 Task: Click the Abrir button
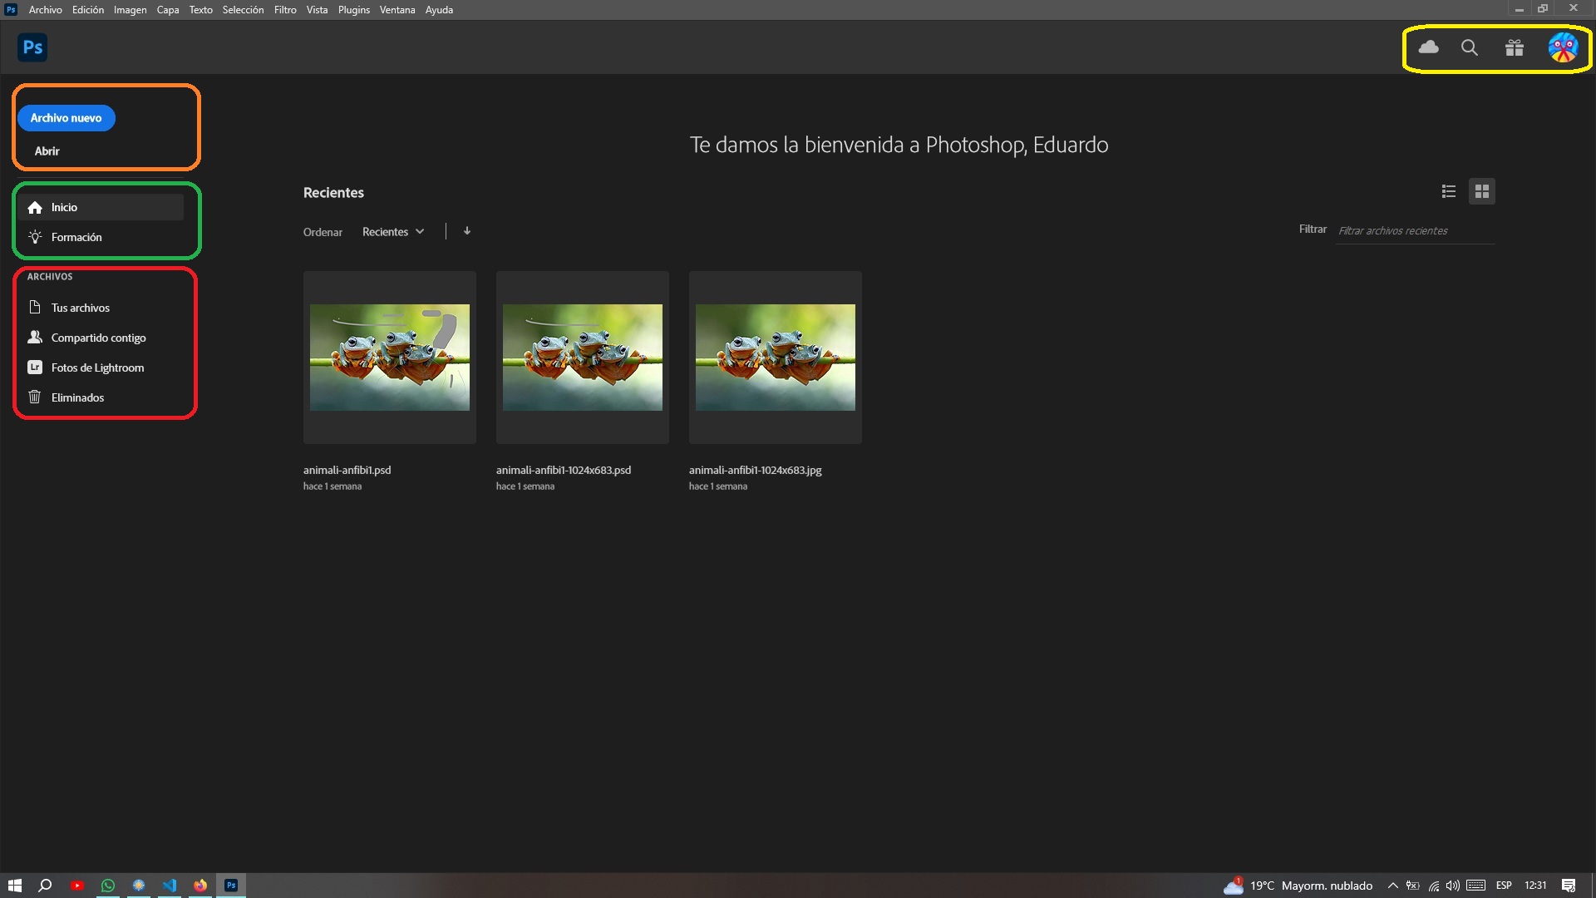(47, 151)
